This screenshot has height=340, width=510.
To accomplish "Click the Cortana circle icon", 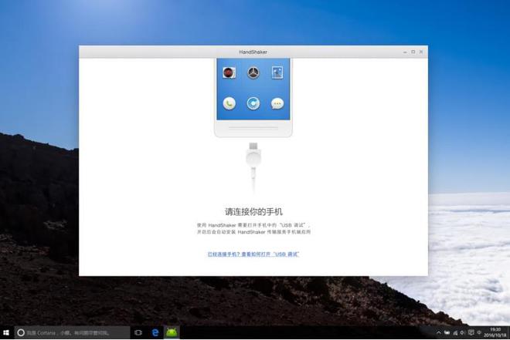I will [21, 332].
